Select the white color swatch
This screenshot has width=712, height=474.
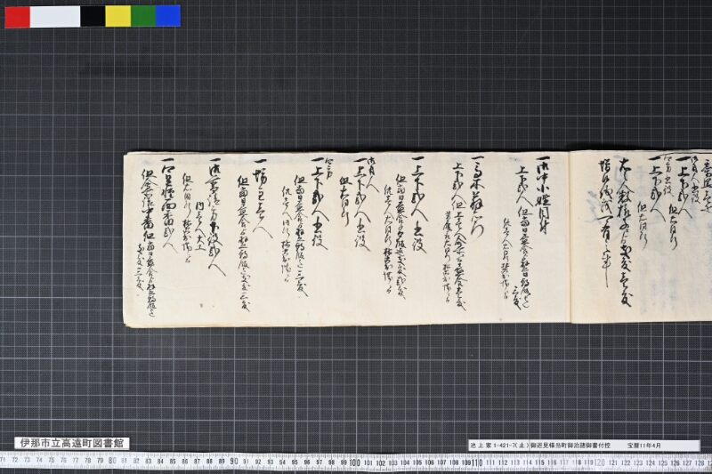tap(55, 16)
